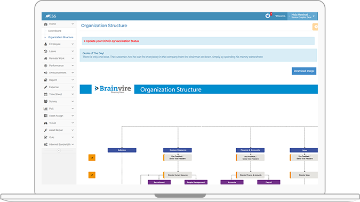Click the Travel road icon

45,123
